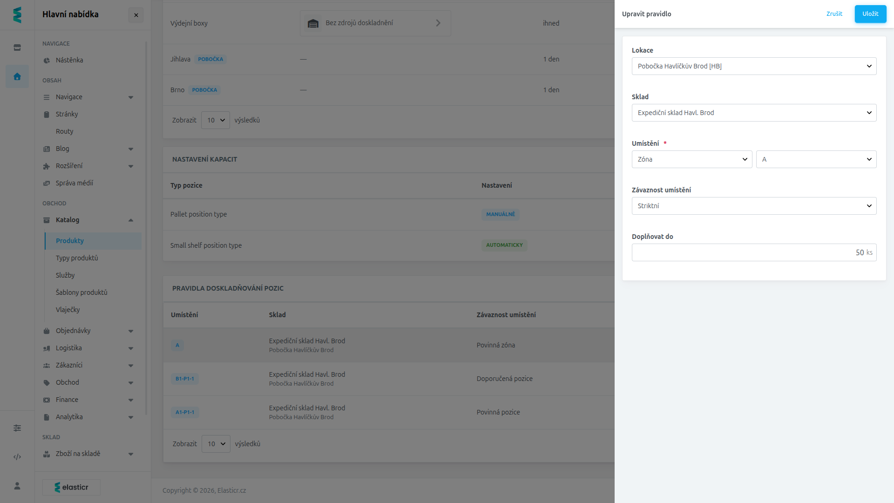Open the settings sliders icon in left rail
The image size is (894, 503).
(17, 428)
